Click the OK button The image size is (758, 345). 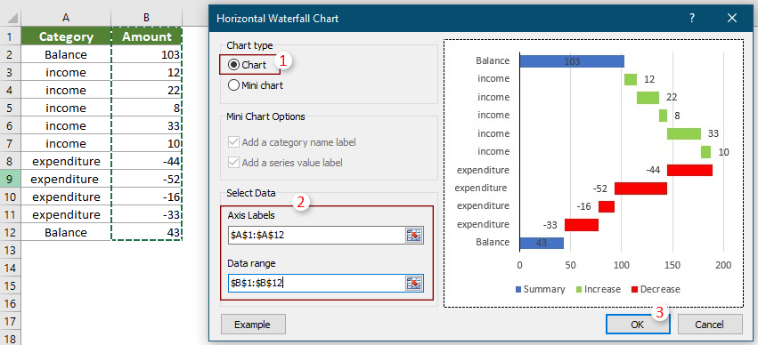[x=638, y=325]
